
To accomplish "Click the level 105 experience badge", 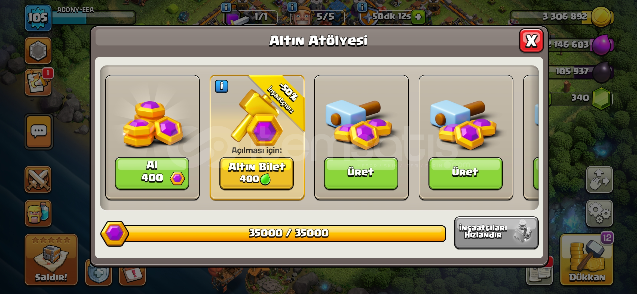I will click(x=38, y=18).
